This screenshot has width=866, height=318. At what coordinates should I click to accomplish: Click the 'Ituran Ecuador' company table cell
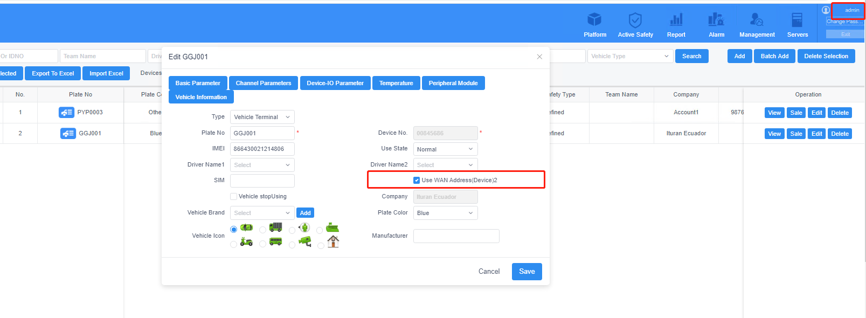686,133
